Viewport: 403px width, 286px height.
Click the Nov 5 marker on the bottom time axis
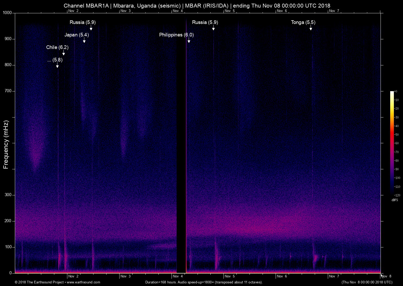pyautogui.click(x=230, y=276)
